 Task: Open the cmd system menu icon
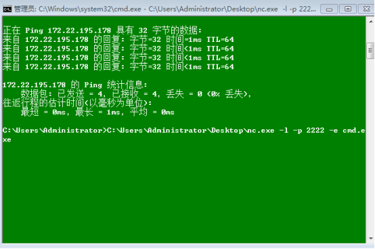coord(7,9)
